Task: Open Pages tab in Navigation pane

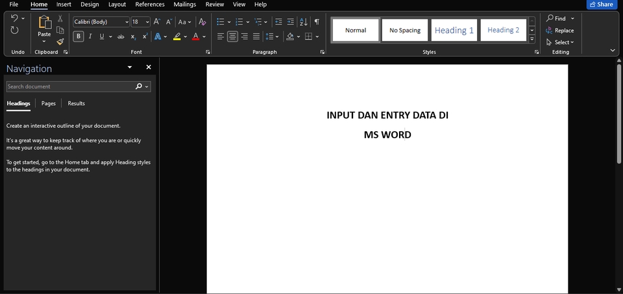Action: coord(49,103)
